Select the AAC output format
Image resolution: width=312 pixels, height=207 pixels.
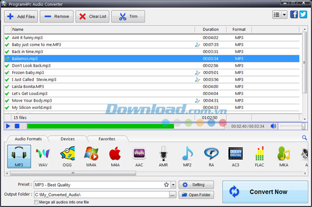(139, 156)
